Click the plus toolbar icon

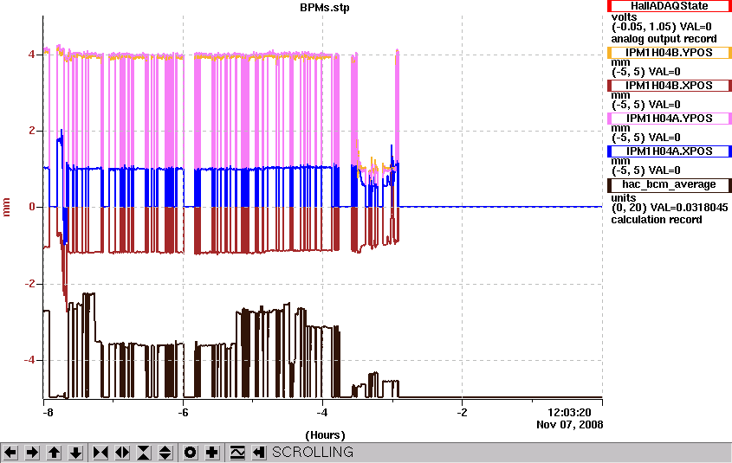pyautogui.click(x=212, y=453)
